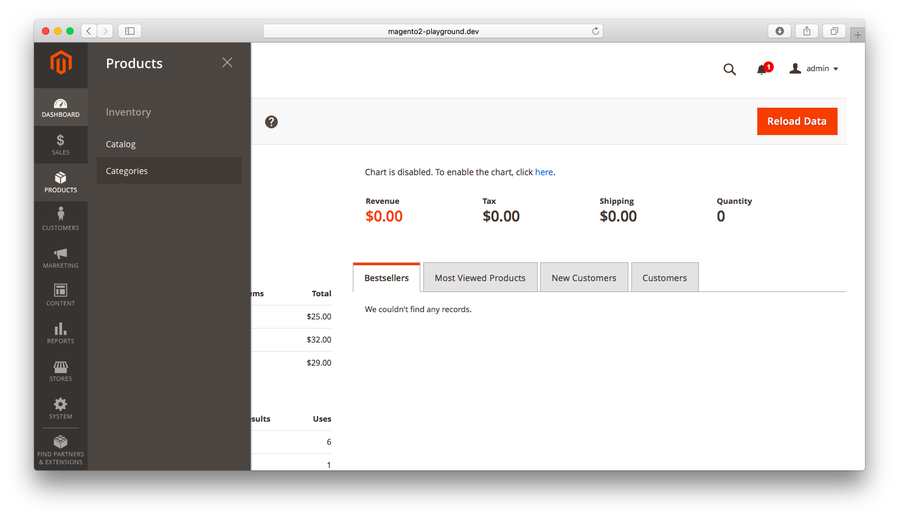Switch to the Most Viewed Products tab
This screenshot has width=899, height=519.
pos(480,277)
